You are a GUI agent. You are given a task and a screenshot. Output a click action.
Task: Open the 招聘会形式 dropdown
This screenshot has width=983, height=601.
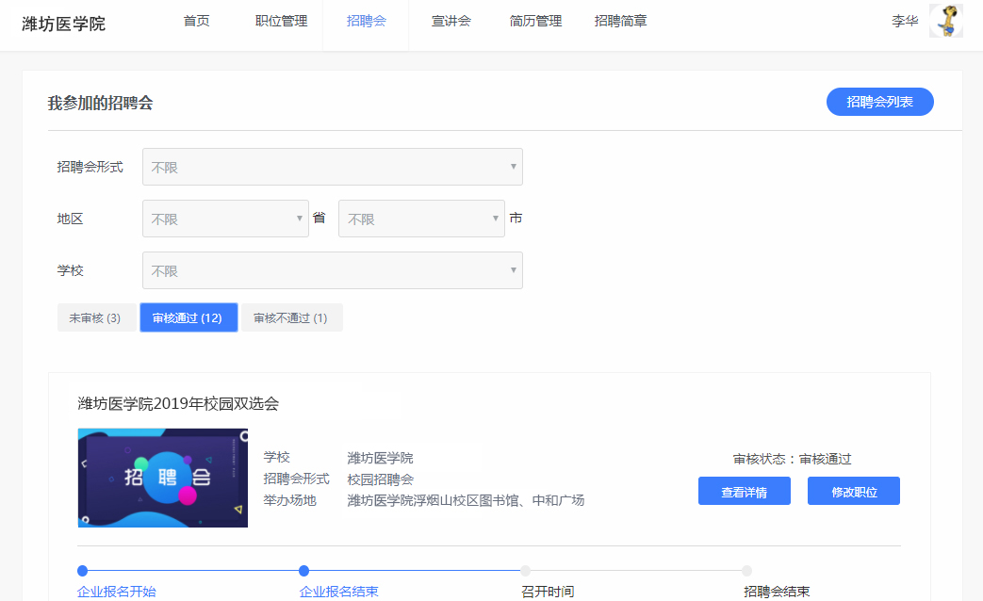point(332,167)
